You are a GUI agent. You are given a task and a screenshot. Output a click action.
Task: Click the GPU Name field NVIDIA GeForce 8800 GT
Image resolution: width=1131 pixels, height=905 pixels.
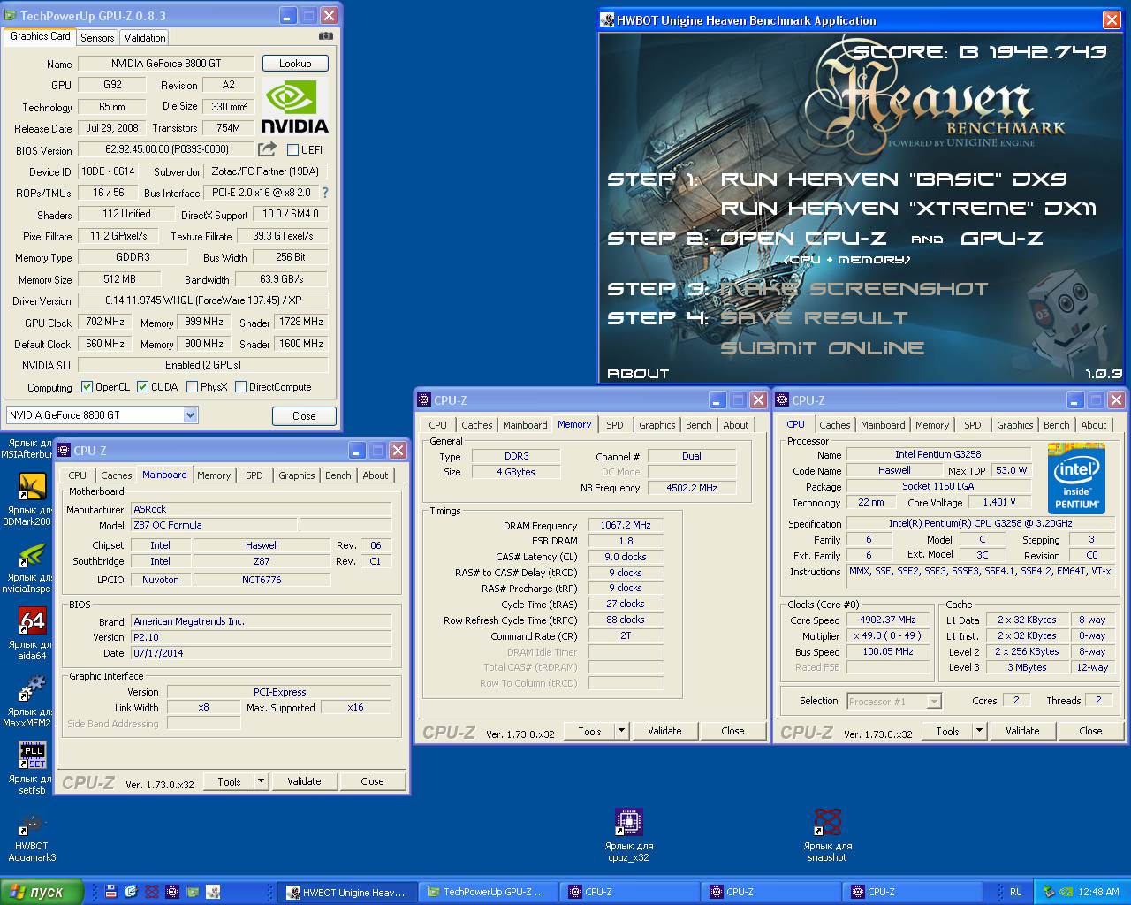(166, 64)
